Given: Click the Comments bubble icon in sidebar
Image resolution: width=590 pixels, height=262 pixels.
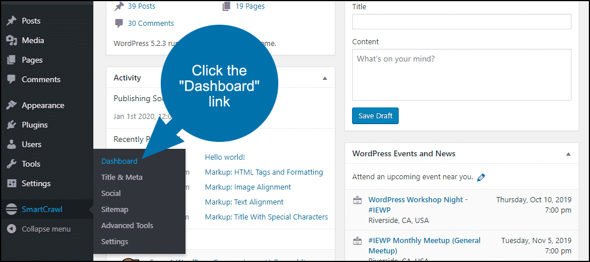Looking at the screenshot, I should tap(12, 79).
